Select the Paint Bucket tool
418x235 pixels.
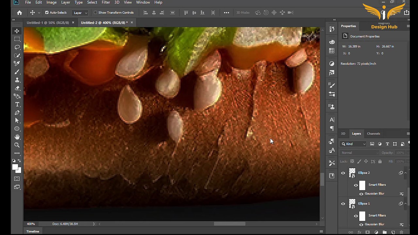click(17, 96)
